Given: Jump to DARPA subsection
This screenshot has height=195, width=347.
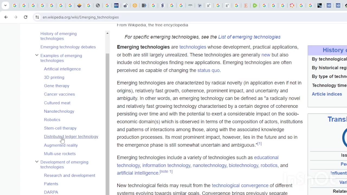Looking at the screenshot, I should (51, 192).
